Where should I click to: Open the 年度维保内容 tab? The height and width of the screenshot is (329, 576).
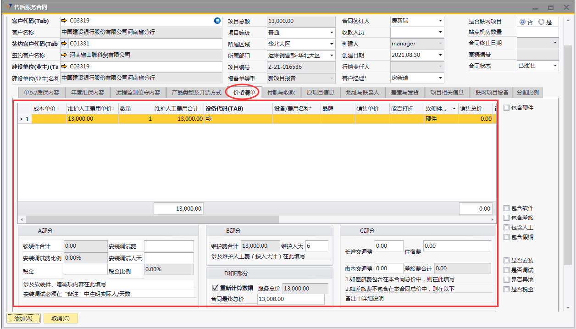point(88,92)
